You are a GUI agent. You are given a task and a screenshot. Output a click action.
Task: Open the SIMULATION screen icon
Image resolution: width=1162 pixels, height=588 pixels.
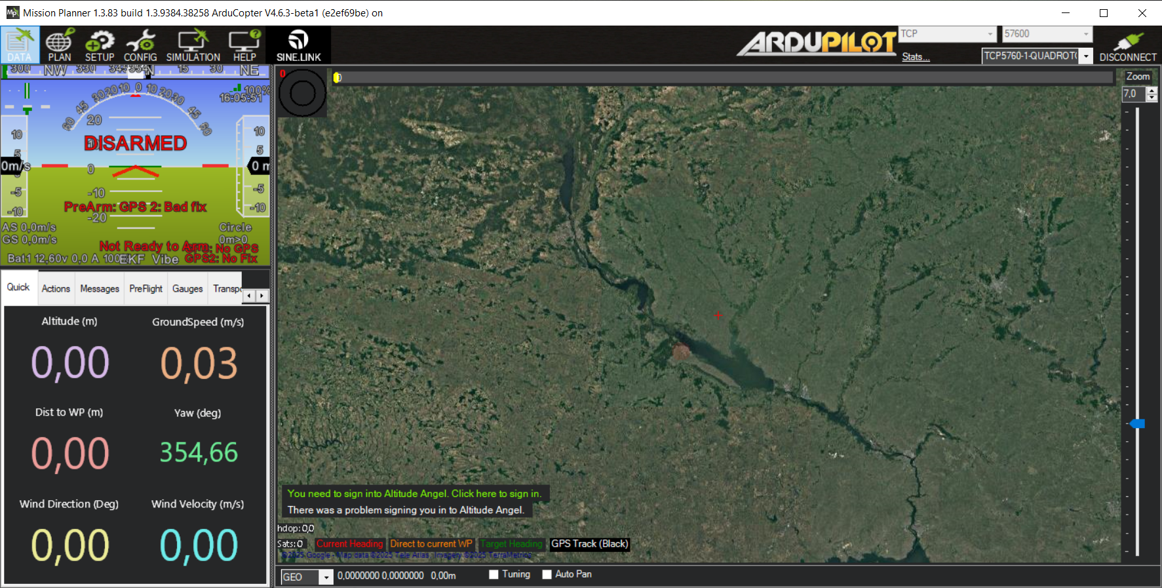coord(193,45)
